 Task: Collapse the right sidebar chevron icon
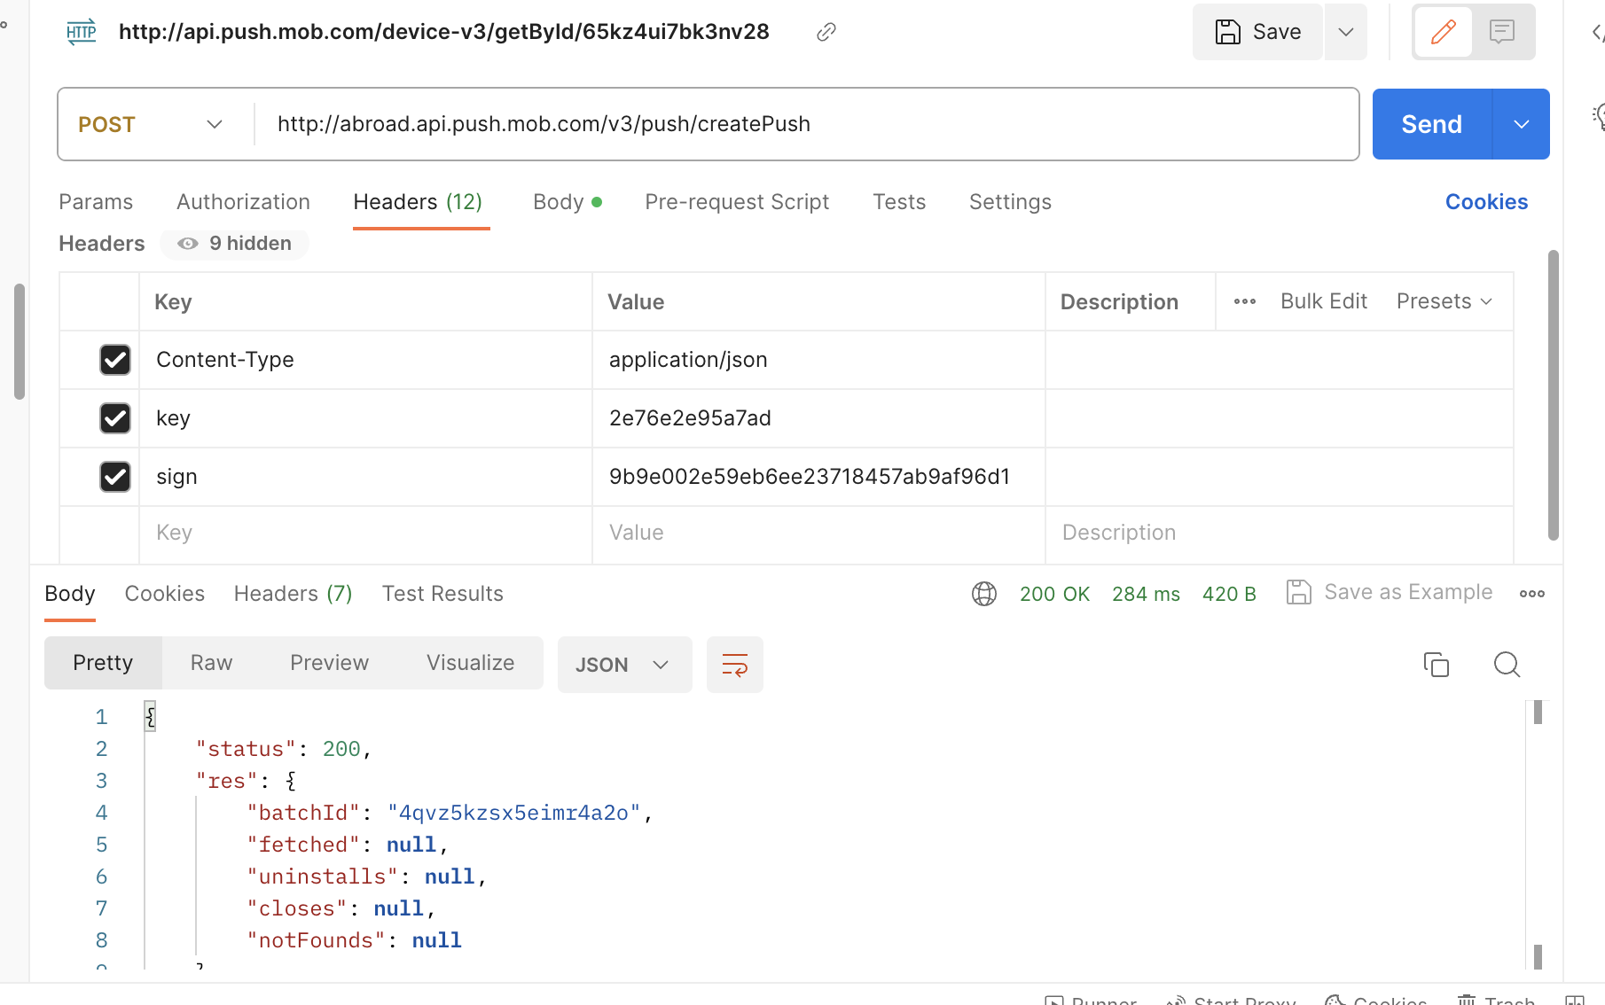[1597, 33]
